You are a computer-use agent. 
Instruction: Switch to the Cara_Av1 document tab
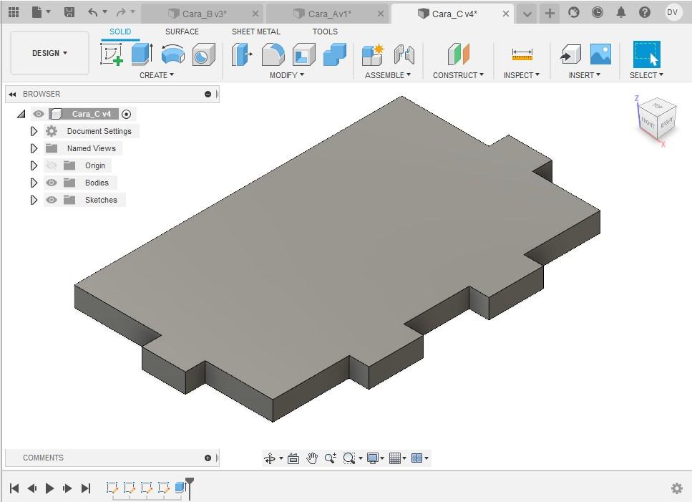click(328, 14)
